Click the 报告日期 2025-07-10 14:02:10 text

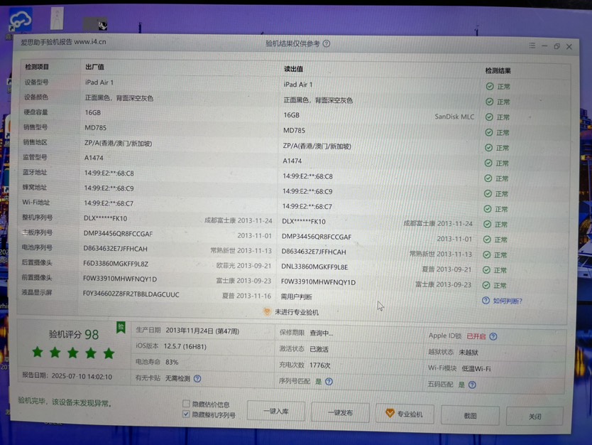click(67, 376)
